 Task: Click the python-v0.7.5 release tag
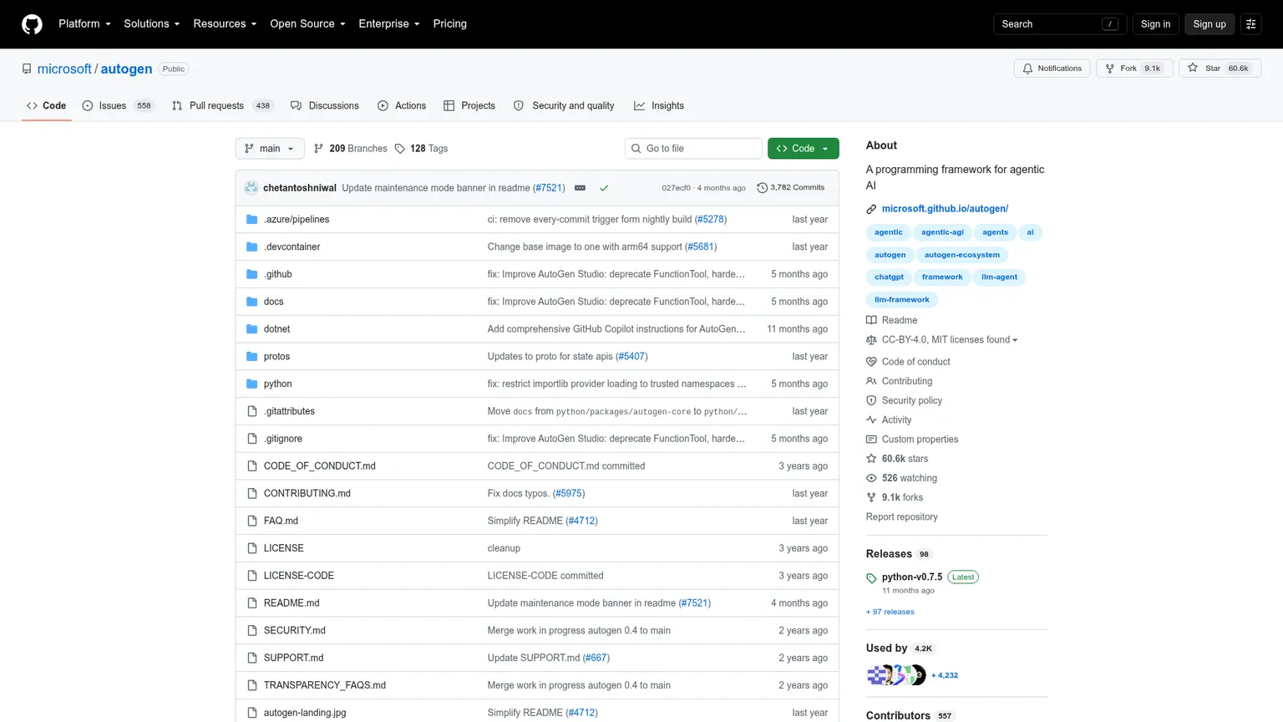pos(911,577)
